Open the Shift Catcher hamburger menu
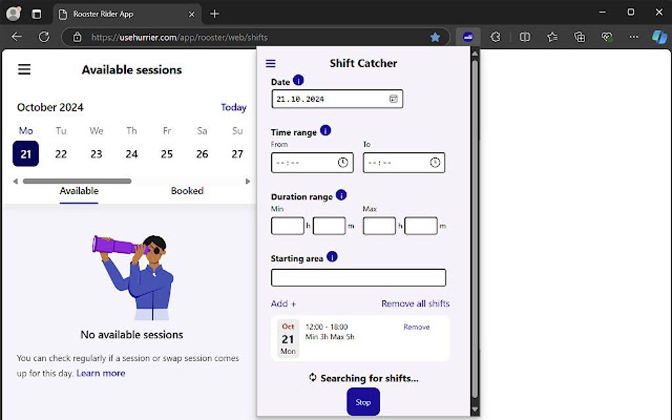Screen dimensions: 672x420 [270, 63]
